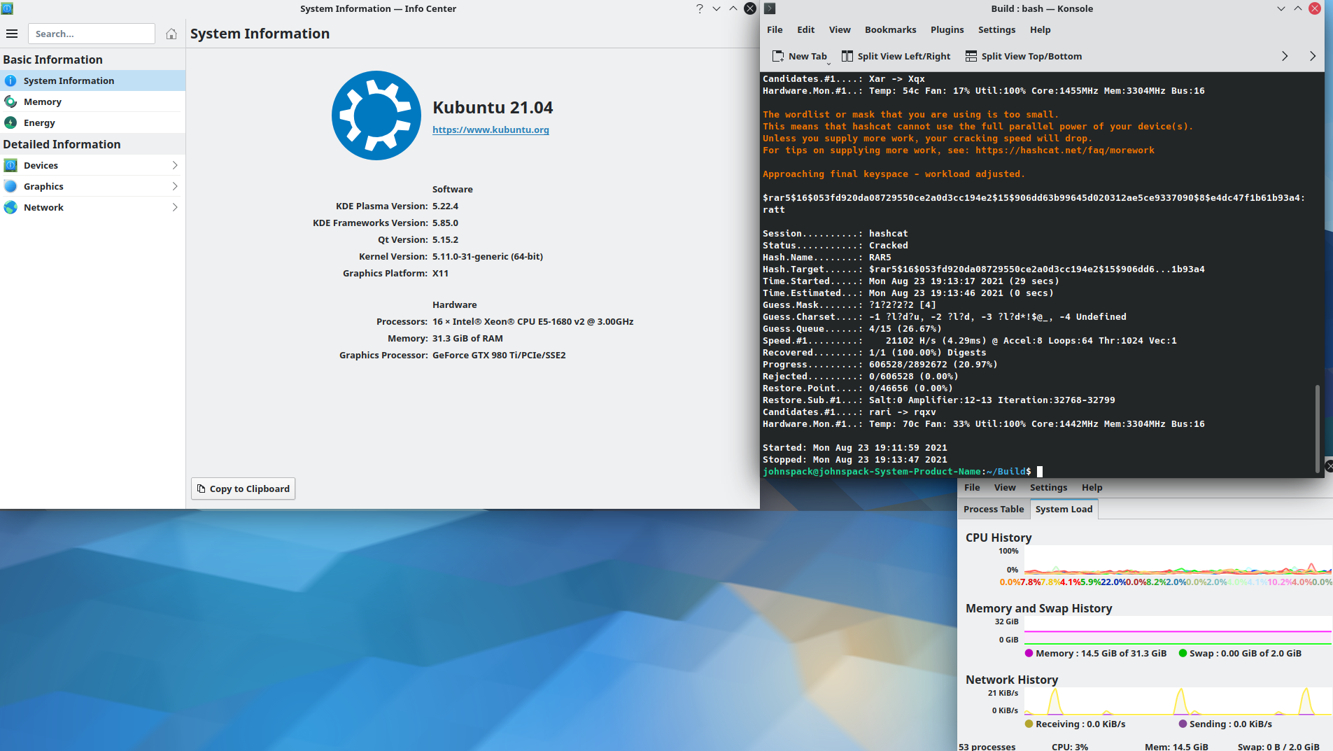Click the Memory and Swap History graph
Image resolution: width=1333 pixels, height=751 pixels.
[x=1178, y=631]
